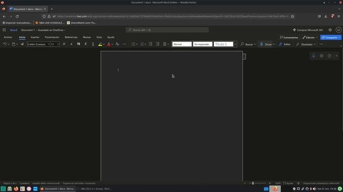Toggle the bulleted list

coord(133,44)
